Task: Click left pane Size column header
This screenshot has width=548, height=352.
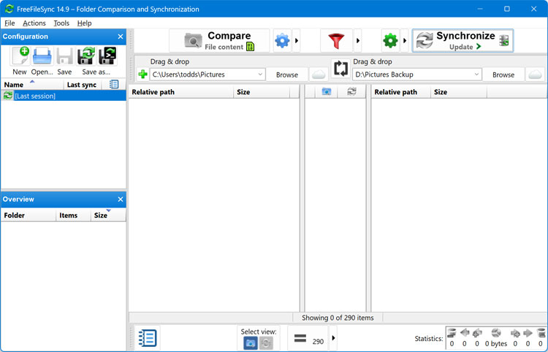Action: pyautogui.click(x=262, y=92)
